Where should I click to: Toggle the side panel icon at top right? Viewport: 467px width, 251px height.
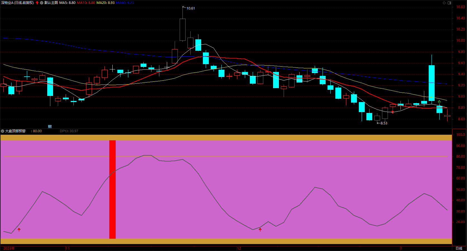click(449, 3)
